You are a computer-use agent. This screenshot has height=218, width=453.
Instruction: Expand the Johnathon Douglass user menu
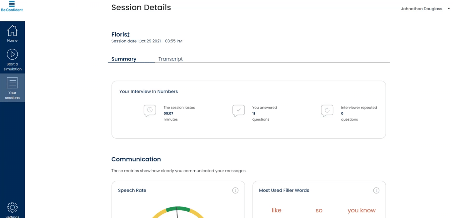pyautogui.click(x=421, y=9)
